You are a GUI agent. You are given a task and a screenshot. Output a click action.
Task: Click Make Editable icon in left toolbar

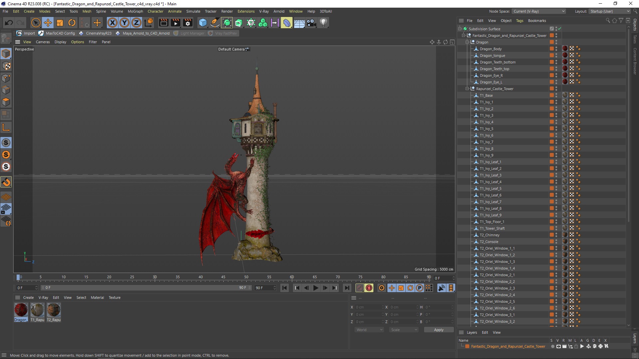point(6,39)
